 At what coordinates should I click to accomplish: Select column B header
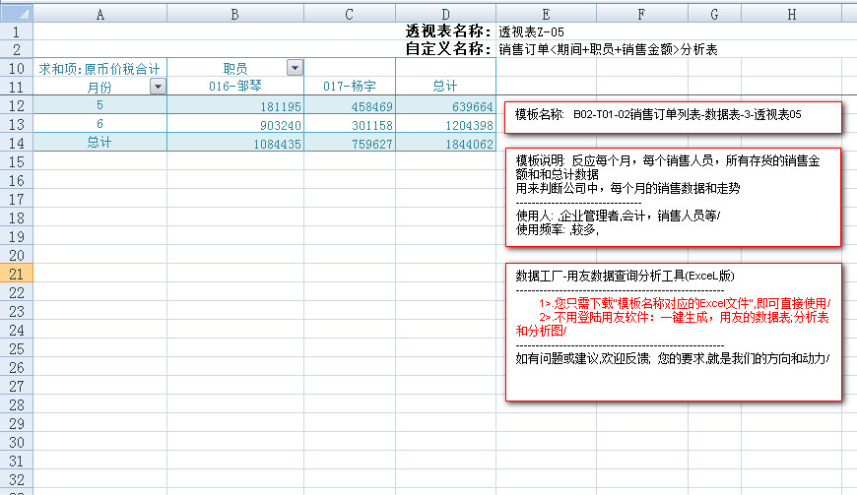pos(235,13)
